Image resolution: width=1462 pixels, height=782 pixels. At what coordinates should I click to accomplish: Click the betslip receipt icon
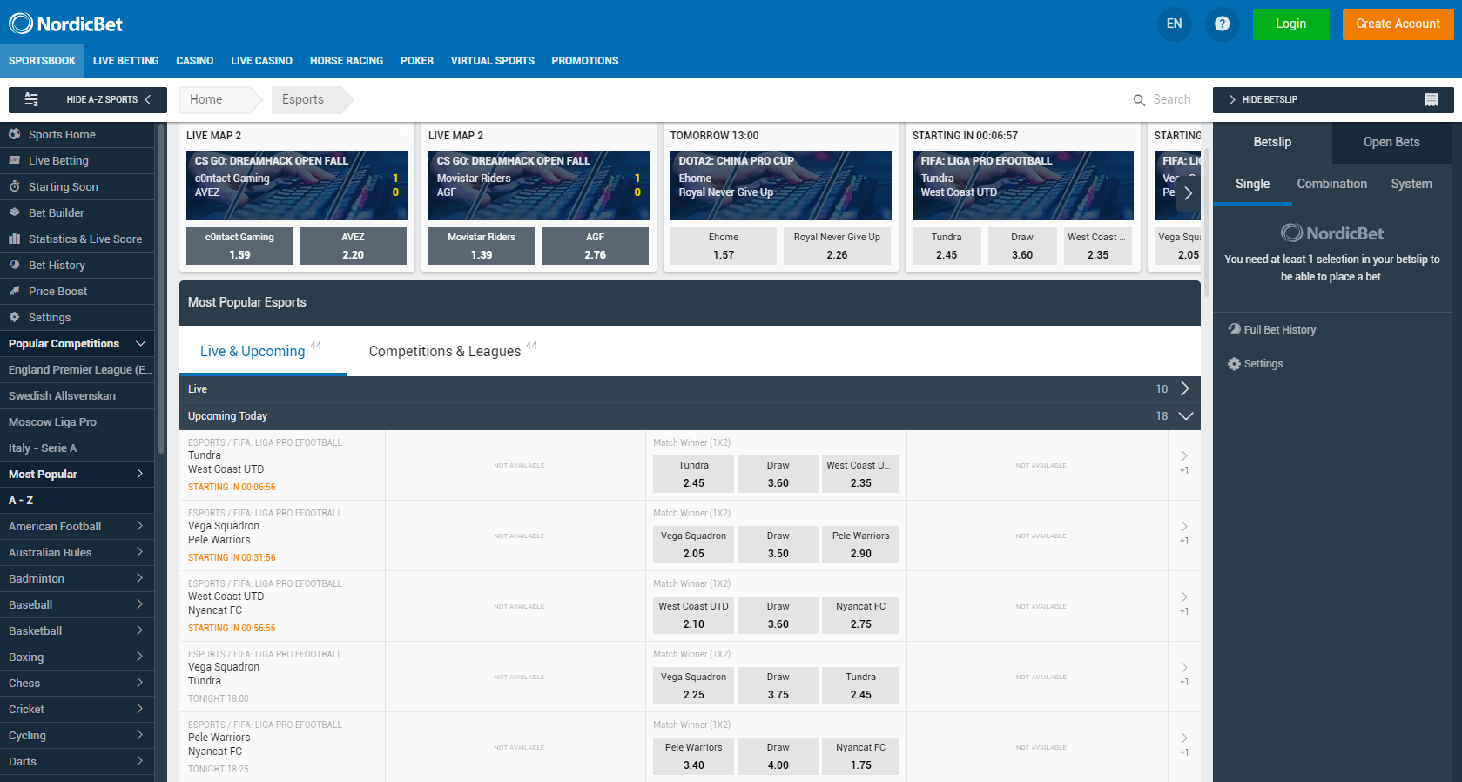point(1431,99)
